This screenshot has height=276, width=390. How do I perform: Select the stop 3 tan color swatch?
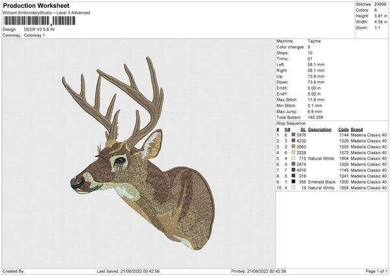click(x=294, y=146)
